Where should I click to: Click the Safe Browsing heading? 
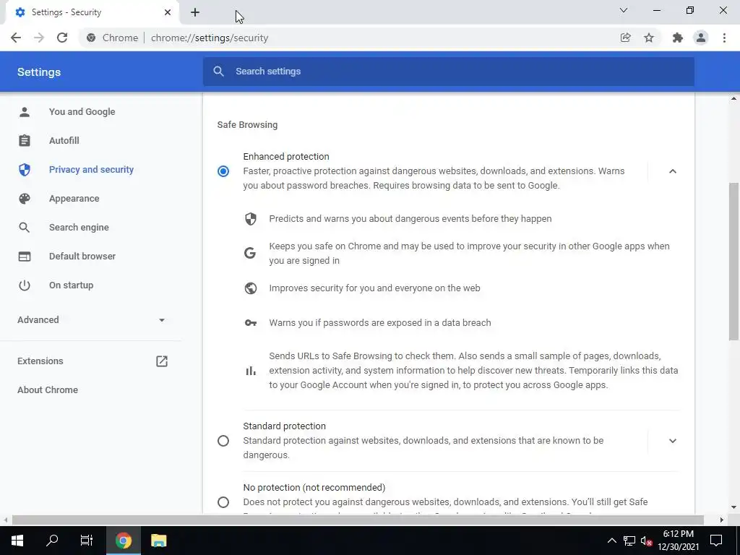click(x=247, y=125)
